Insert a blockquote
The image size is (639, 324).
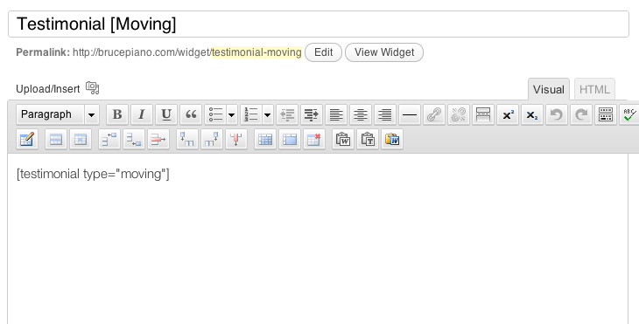pyautogui.click(x=191, y=114)
